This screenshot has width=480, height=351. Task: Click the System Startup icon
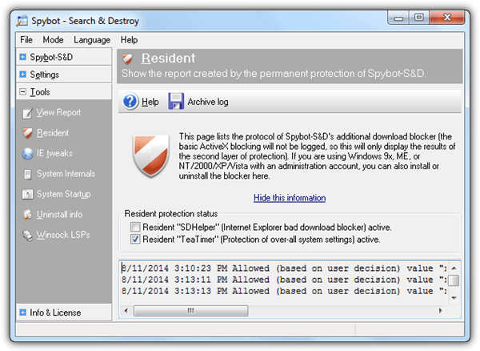pyautogui.click(x=27, y=194)
